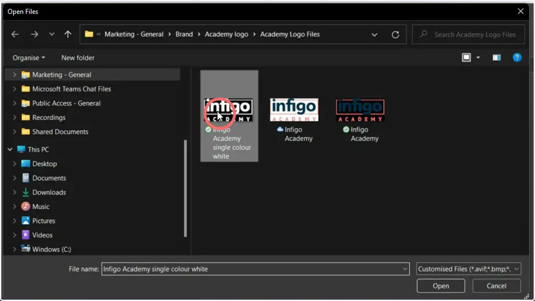Click the Documents icon in the sidebar
The image size is (535, 301).
point(26,178)
